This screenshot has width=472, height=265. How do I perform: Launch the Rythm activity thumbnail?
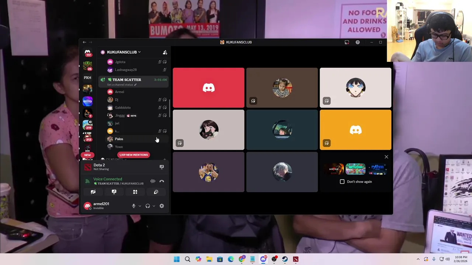[377, 169]
